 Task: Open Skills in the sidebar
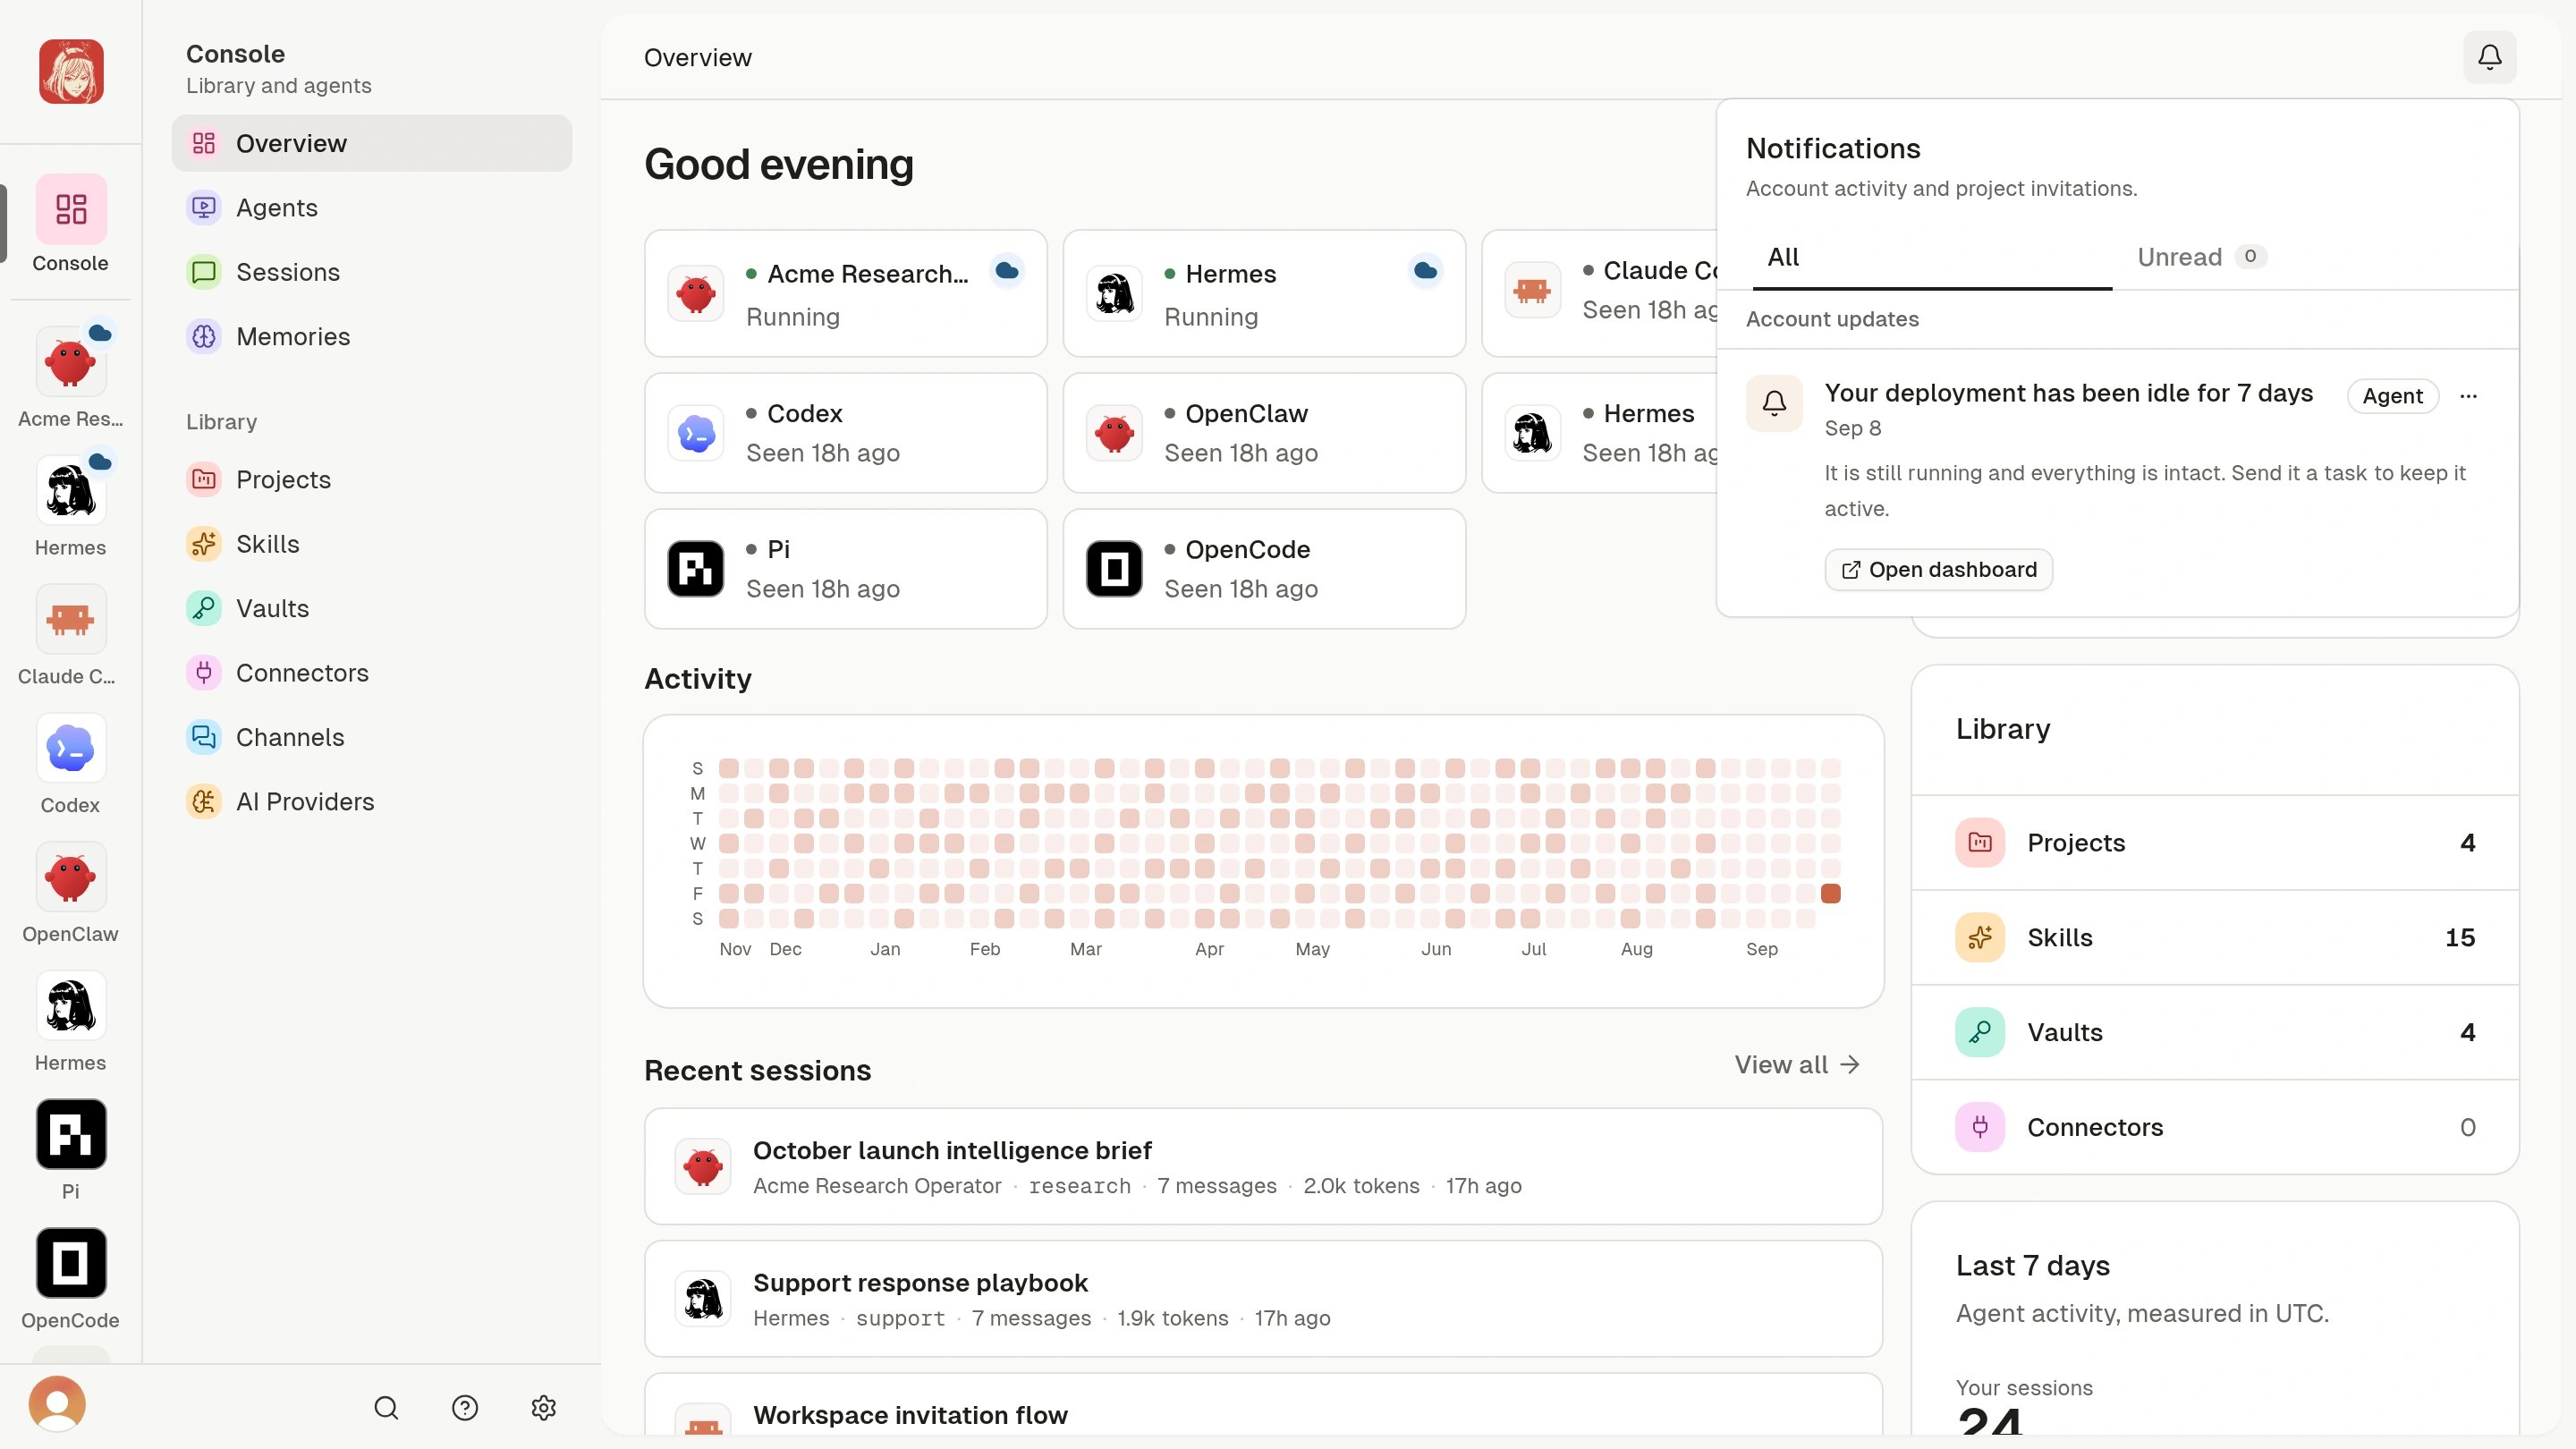(372, 544)
